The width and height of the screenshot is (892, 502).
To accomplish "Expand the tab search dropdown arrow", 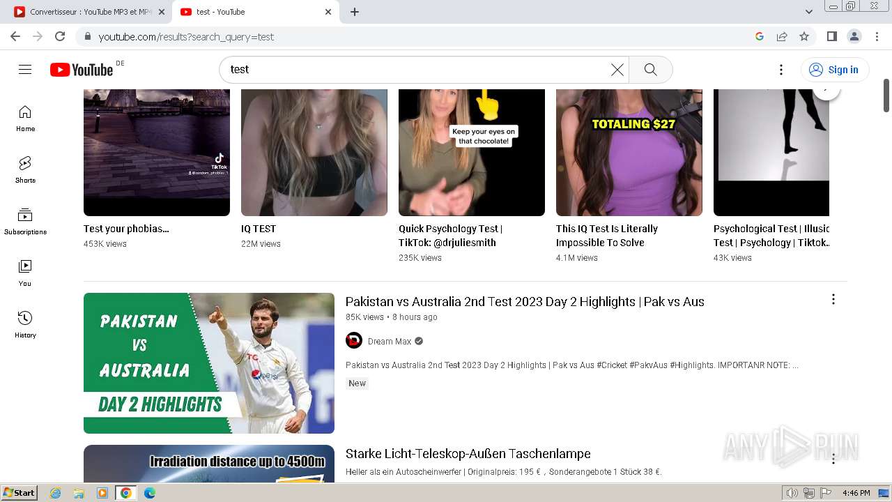I will tap(809, 12).
